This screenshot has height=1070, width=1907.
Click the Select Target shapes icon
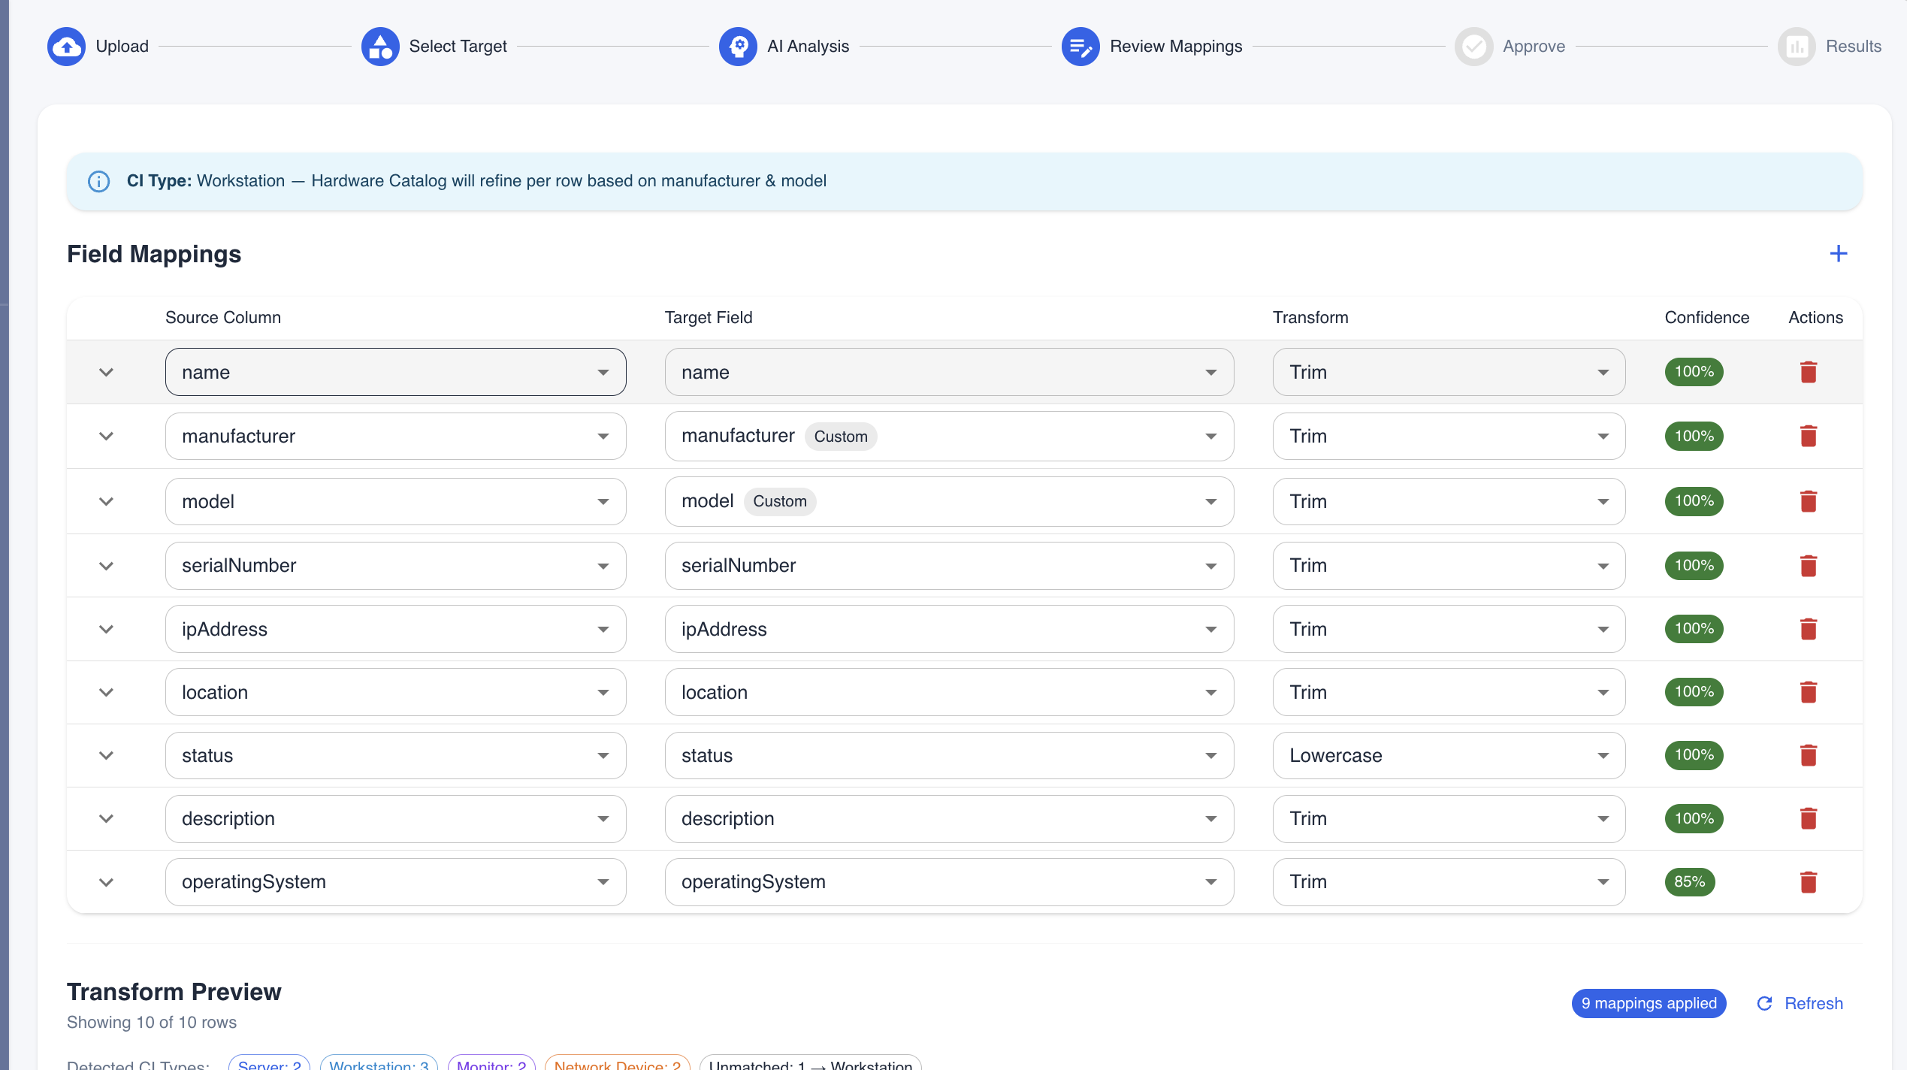380,47
